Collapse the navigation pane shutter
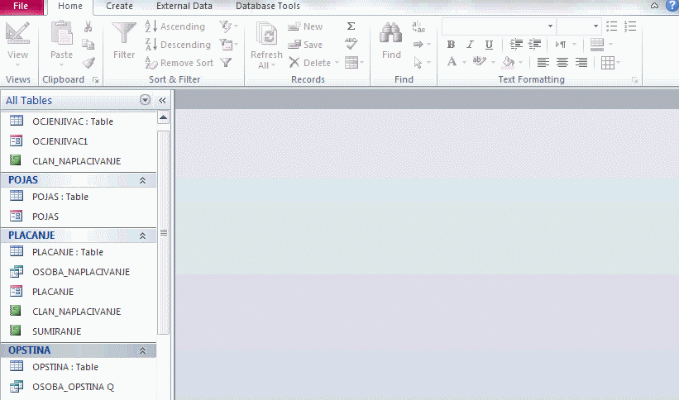 pyautogui.click(x=162, y=101)
